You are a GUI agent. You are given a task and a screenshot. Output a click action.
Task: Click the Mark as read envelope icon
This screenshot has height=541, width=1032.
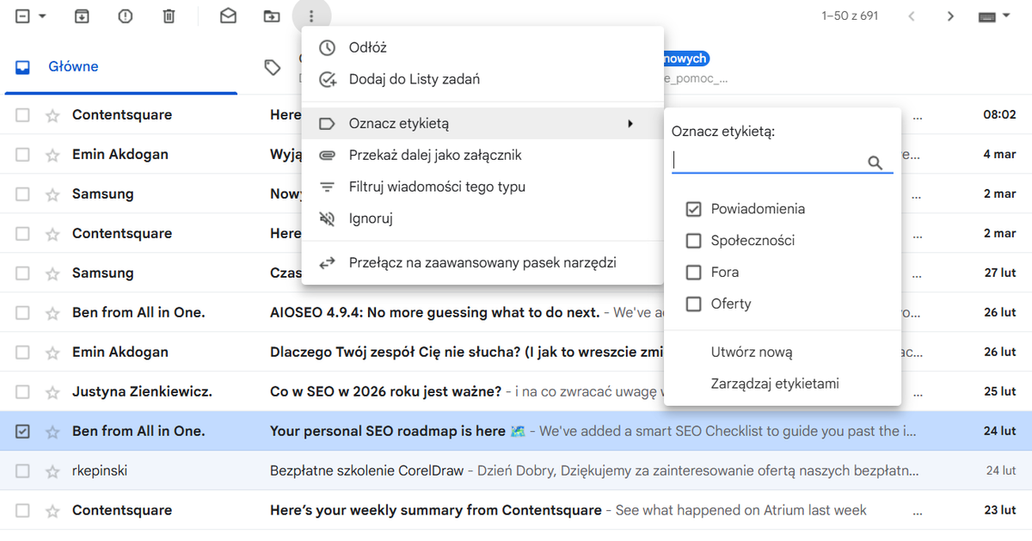tap(228, 16)
